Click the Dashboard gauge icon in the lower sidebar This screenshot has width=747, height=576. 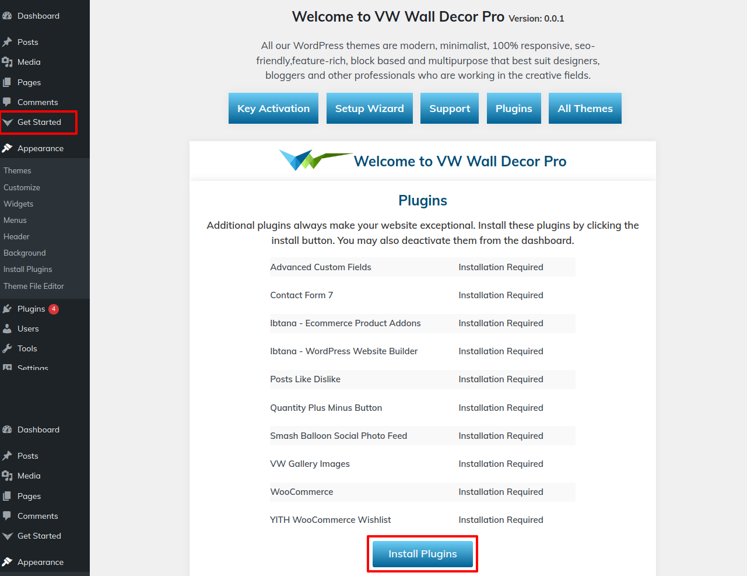[x=7, y=430]
